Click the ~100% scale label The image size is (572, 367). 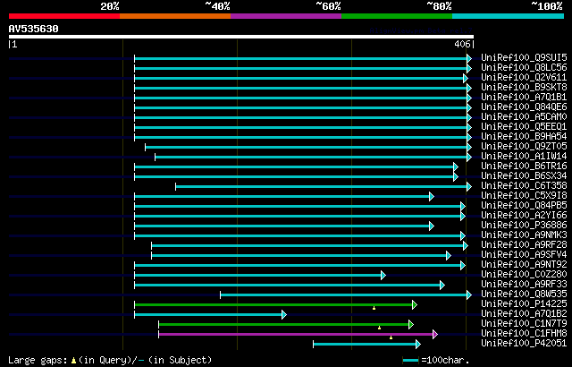546,6
